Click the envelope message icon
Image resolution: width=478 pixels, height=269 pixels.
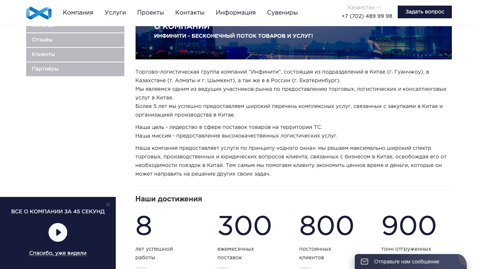[364, 262]
